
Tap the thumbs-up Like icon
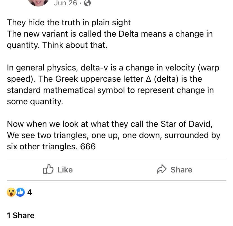48,169
